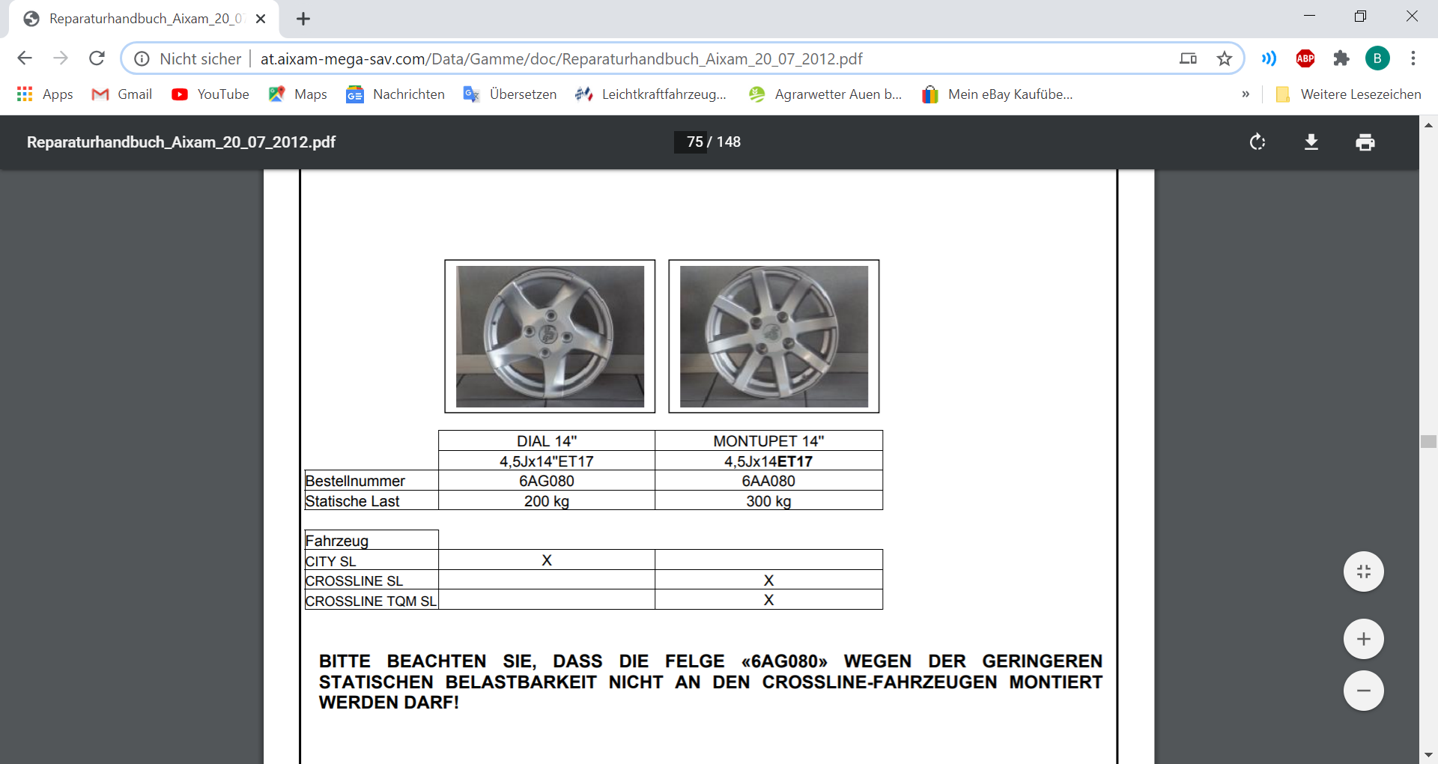The width and height of the screenshot is (1438, 764).
Task: Open the Apps bookmark
Action: coord(45,94)
